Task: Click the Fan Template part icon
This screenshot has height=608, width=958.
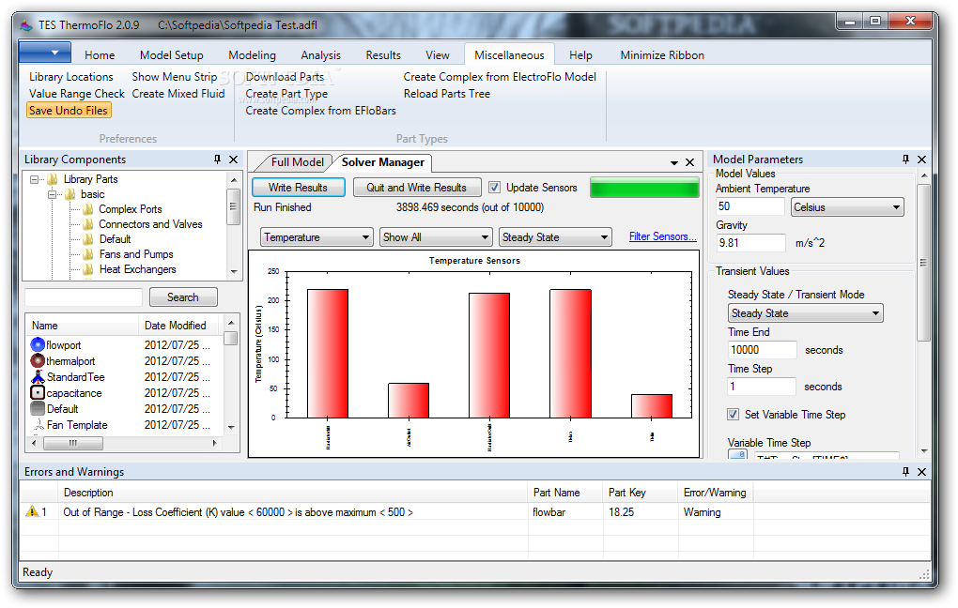Action: [38, 424]
